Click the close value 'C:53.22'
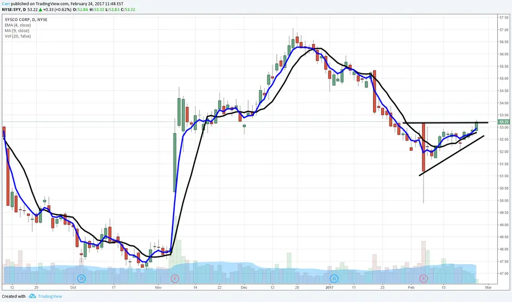This screenshot has height=302, width=512. click(128, 9)
